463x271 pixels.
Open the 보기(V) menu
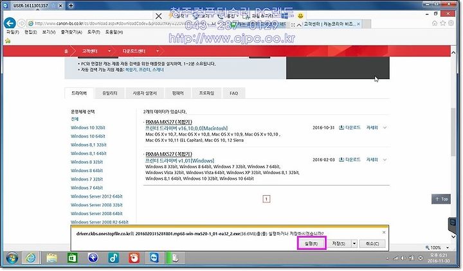tap(49, 32)
